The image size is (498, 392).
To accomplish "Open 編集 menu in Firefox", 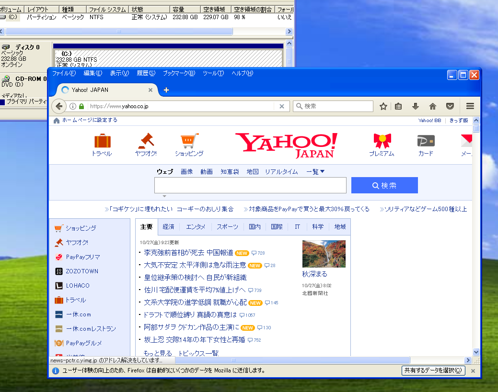I will coord(93,73).
